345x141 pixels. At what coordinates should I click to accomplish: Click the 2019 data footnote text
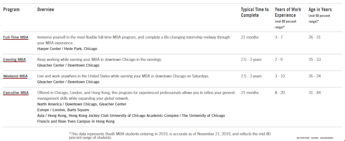170,136
